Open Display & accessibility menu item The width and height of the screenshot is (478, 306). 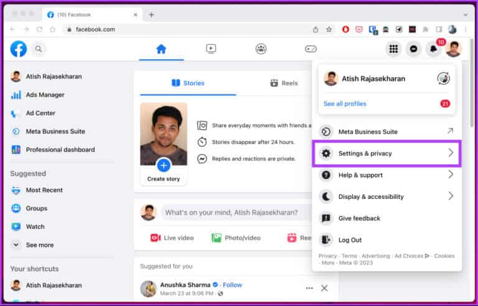pos(387,197)
